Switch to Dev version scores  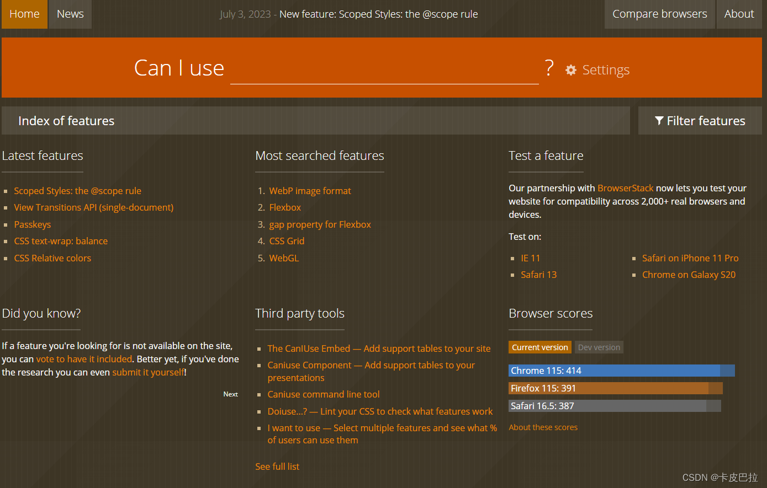(x=599, y=347)
